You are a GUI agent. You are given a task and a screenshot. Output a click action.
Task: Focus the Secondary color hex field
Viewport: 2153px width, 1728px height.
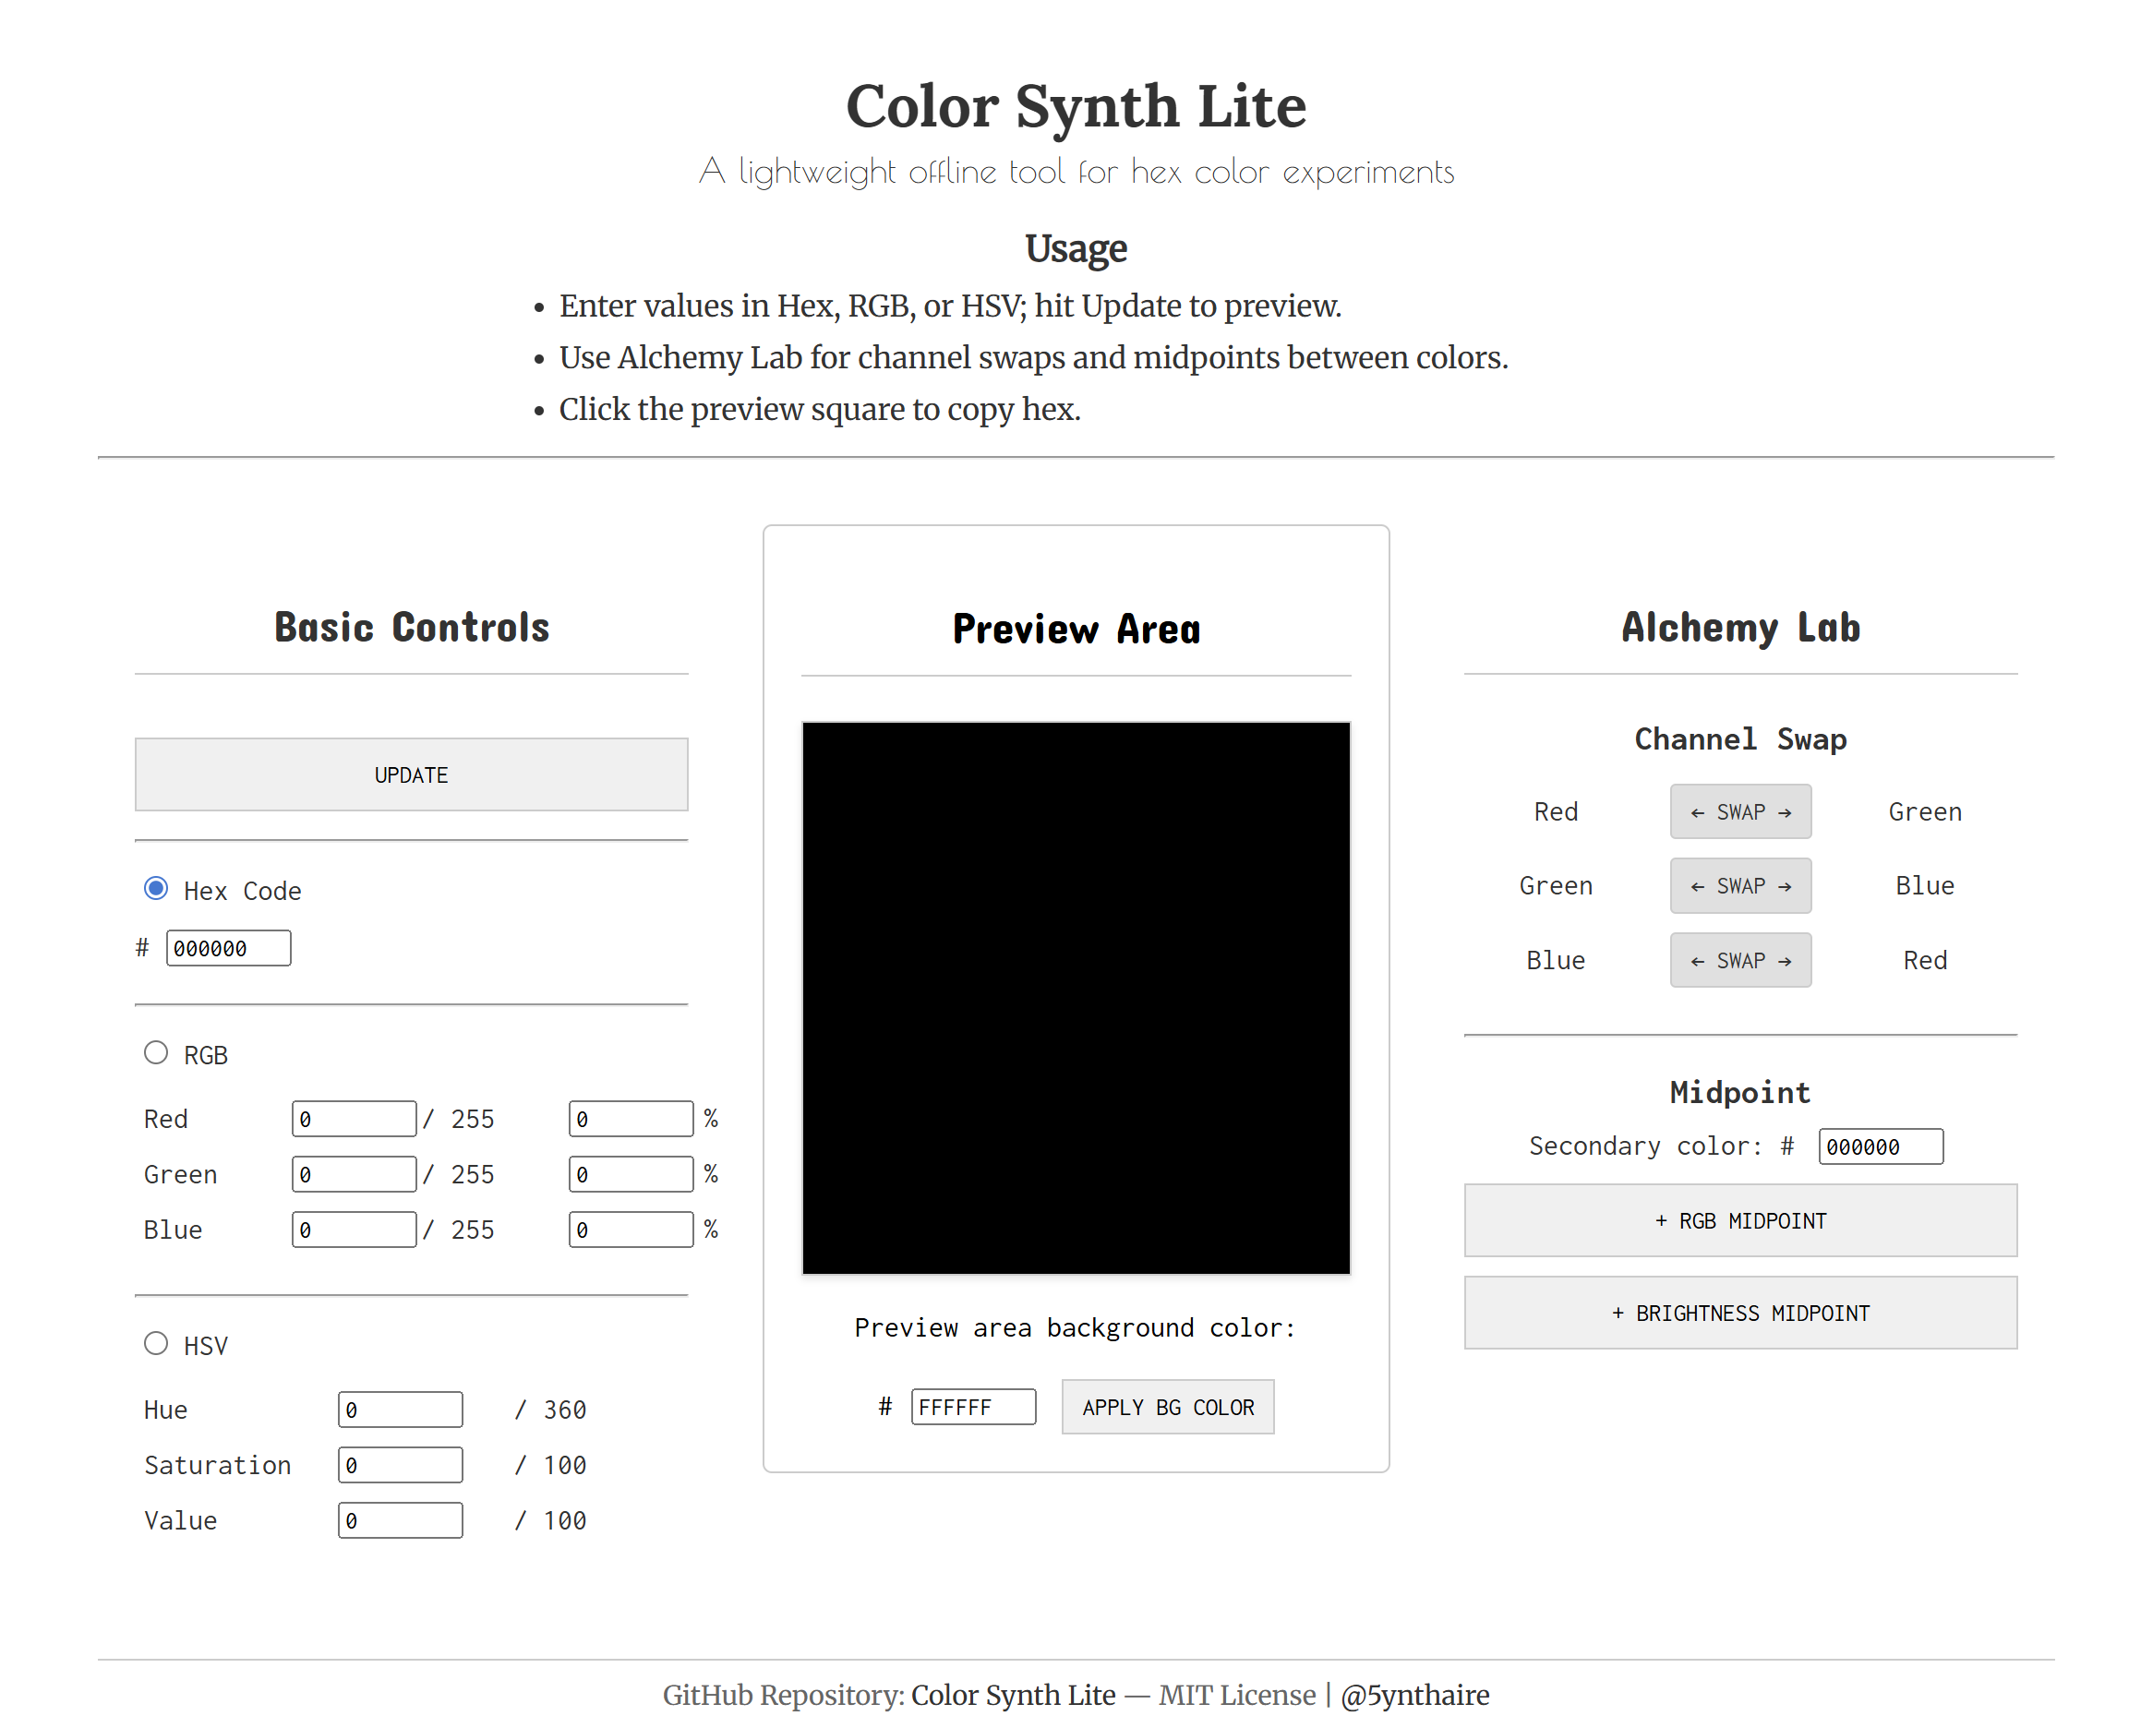(x=1880, y=1146)
